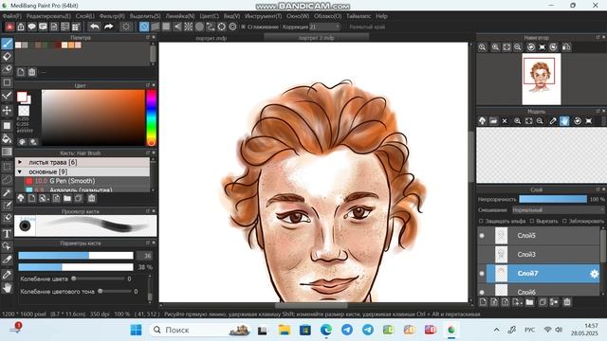
Task: Select the Eraser tool
Action: [x=7, y=57]
